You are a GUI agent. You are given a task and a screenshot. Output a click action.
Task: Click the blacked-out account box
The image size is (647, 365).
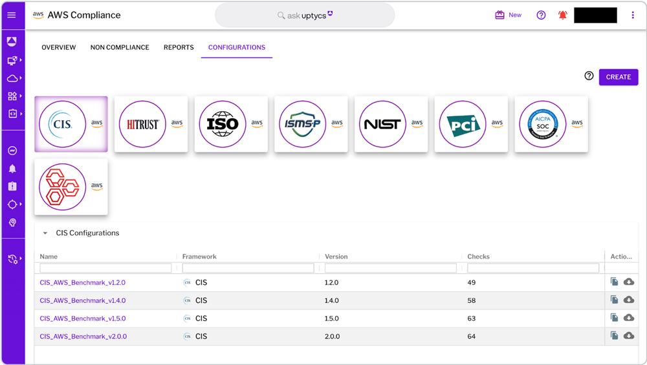point(595,16)
